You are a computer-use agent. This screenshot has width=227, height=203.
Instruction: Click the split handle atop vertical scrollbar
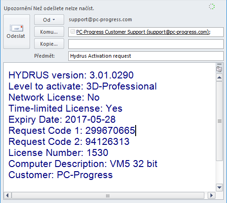click(219, 64)
